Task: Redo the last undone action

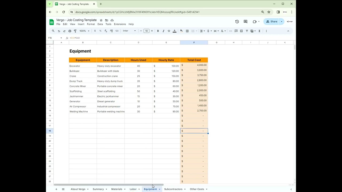Action: [x=64, y=31]
